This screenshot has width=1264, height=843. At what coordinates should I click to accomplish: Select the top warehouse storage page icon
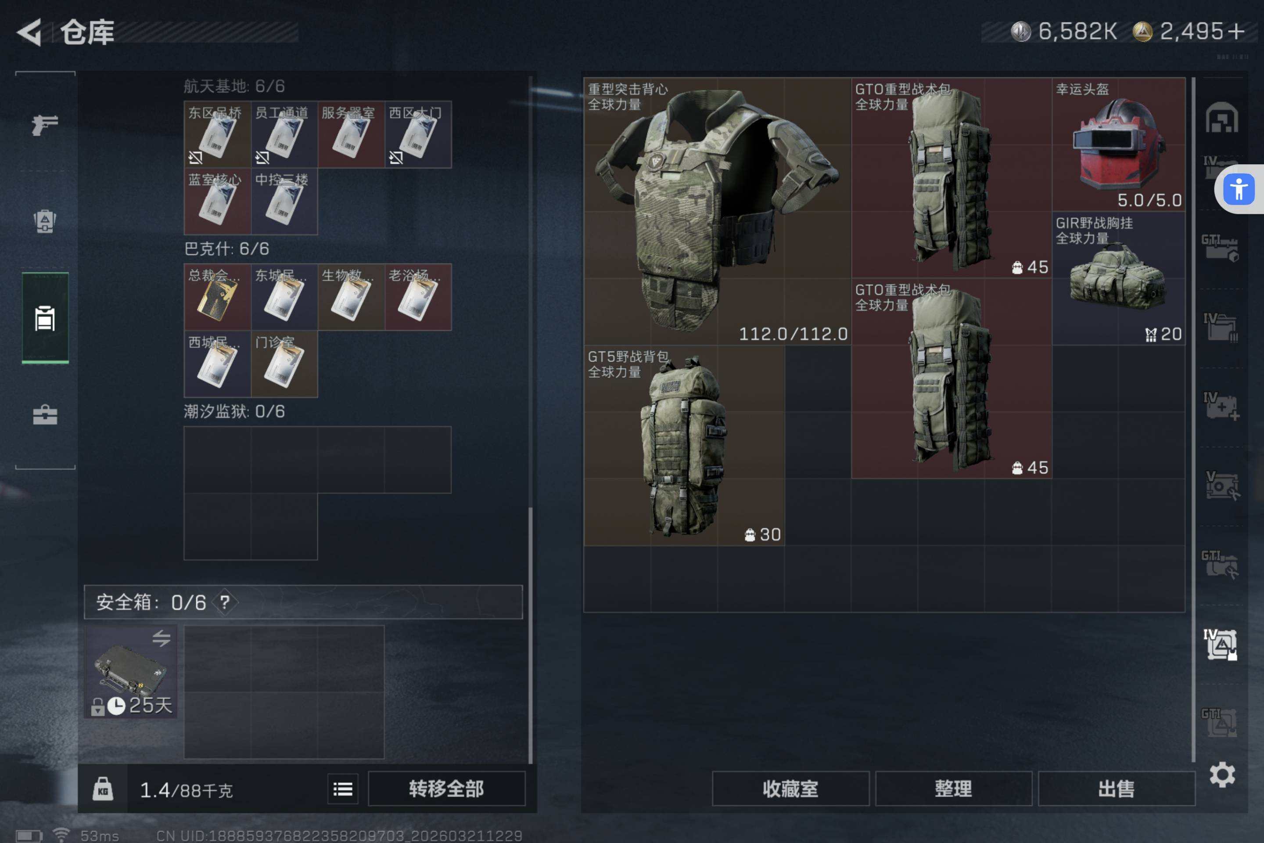coord(1221,117)
